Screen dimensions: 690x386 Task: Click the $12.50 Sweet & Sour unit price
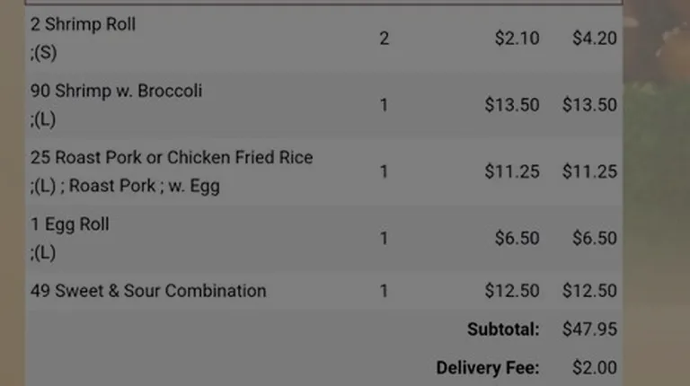pos(512,291)
